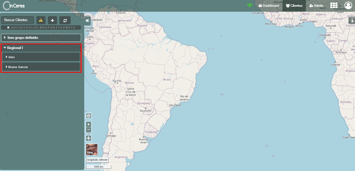The height and width of the screenshot is (171, 355).
Task: Zoom in on the map
Action: point(89,124)
